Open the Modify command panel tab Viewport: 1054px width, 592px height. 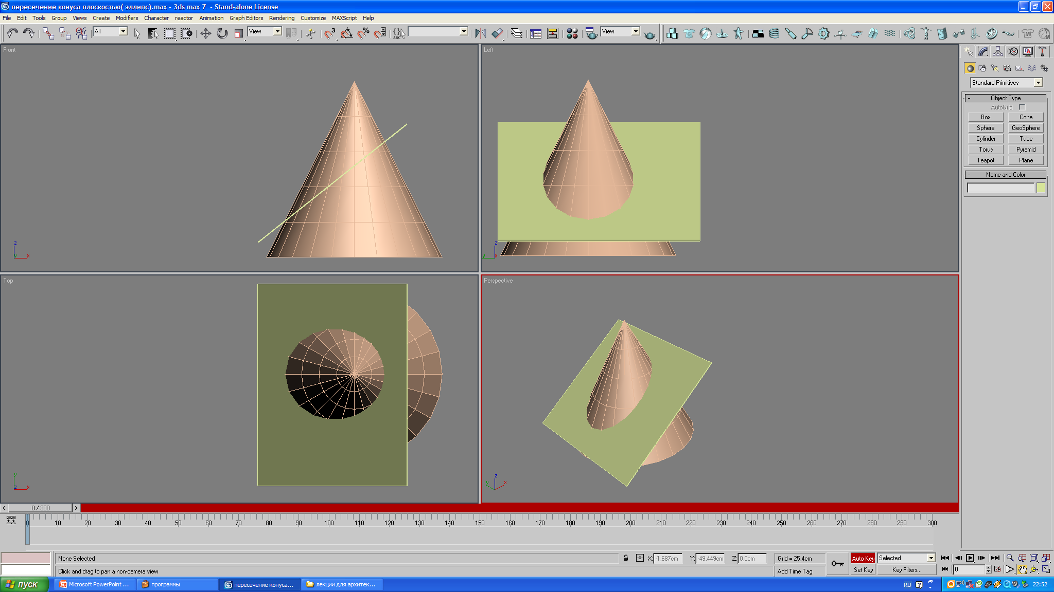(983, 51)
